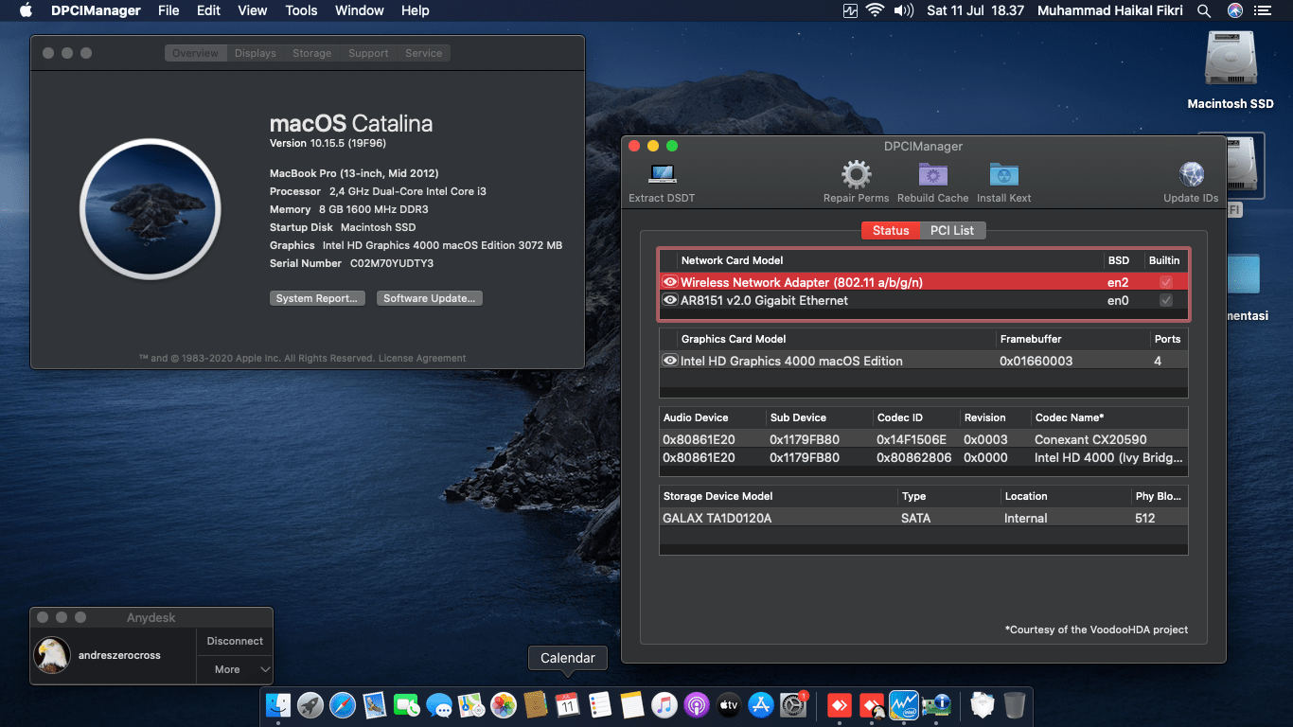Click eye icon beside Wireless Network Adapter
This screenshot has width=1293, height=727.
670,282
